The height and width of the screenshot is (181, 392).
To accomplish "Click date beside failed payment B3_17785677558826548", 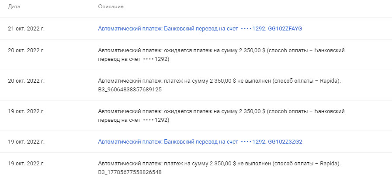I will [x=26, y=164].
